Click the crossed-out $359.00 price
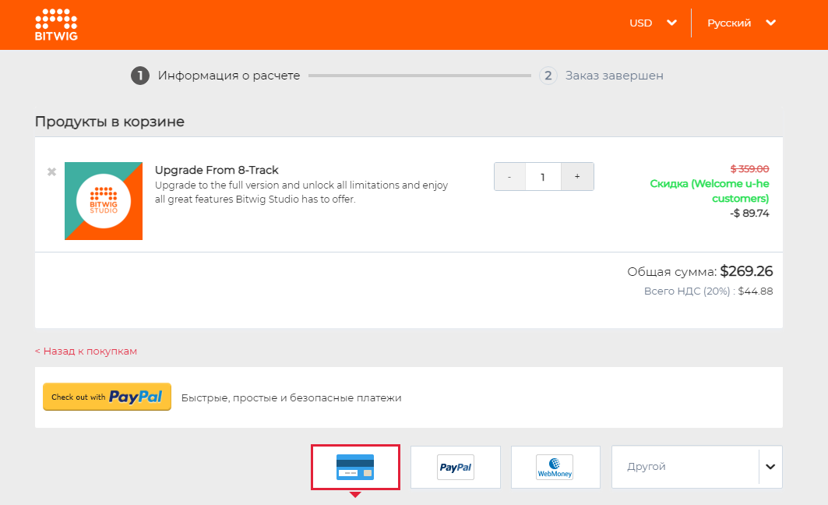Viewport: 828px width, 505px height. tap(749, 169)
